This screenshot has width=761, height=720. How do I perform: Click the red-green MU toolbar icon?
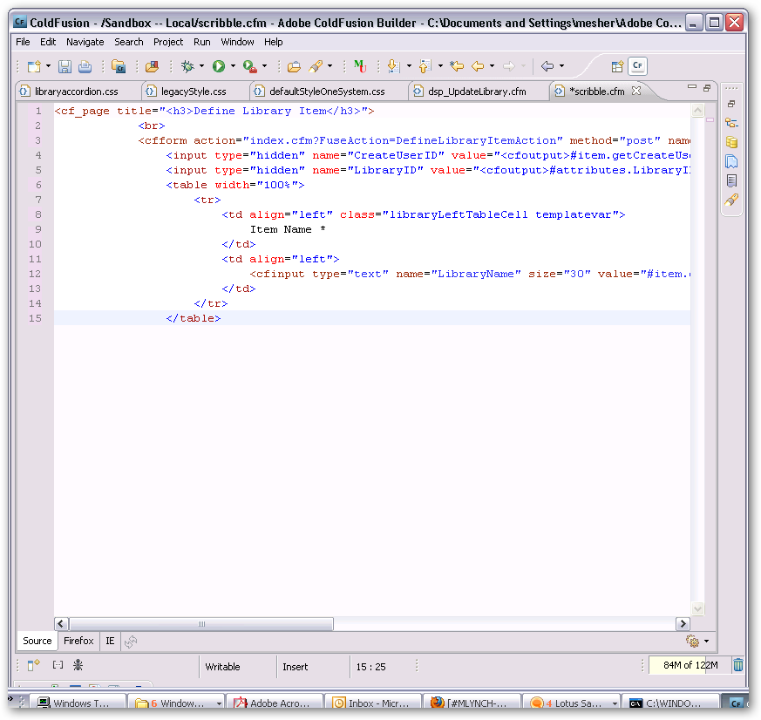click(360, 66)
